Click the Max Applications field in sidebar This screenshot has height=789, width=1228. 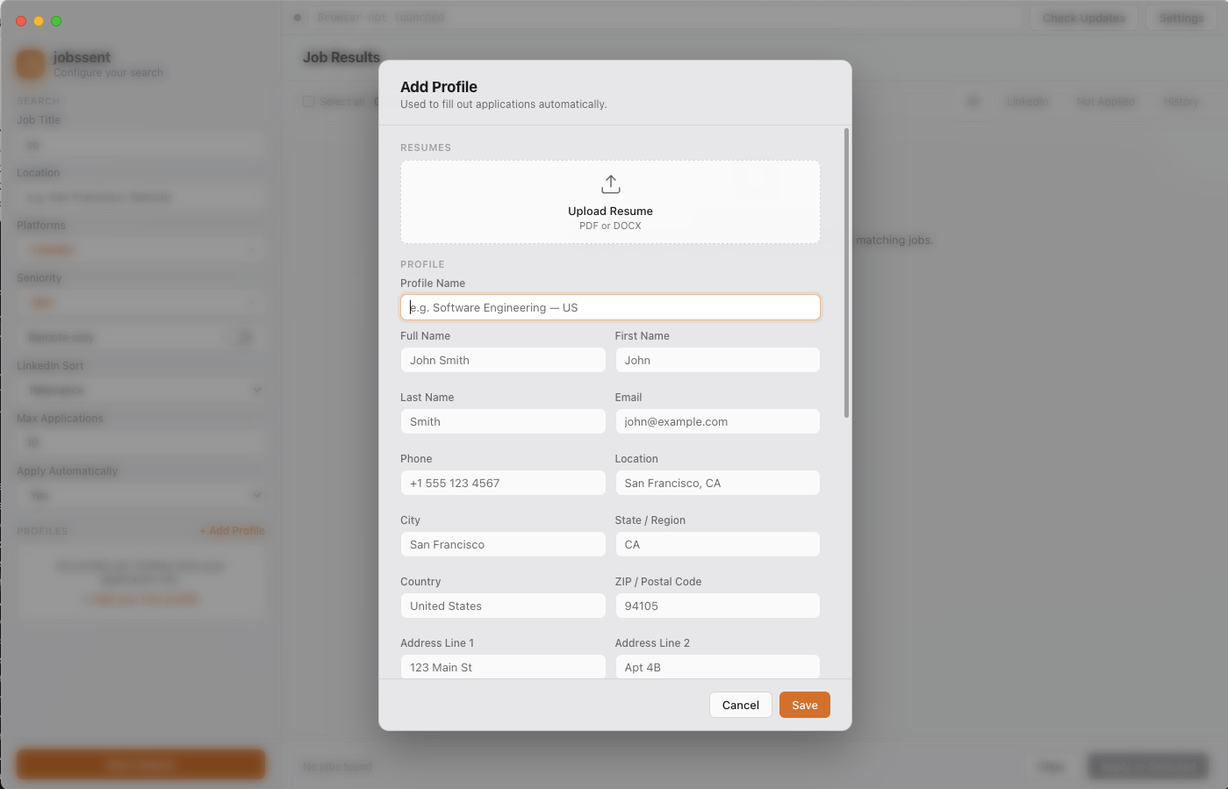140,442
